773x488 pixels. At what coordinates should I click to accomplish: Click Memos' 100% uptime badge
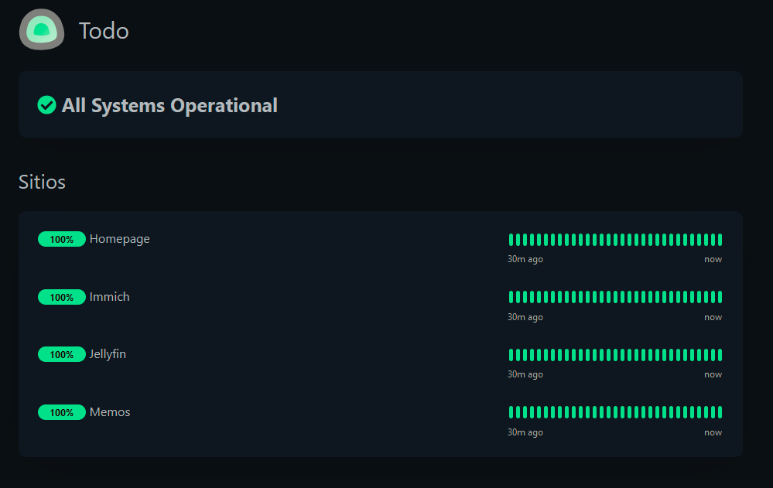point(62,413)
